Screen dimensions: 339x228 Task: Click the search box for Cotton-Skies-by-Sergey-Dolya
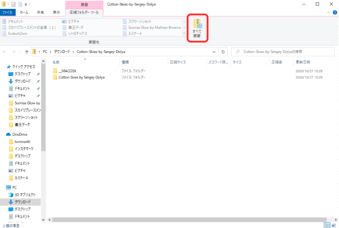click(x=283, y=52)
